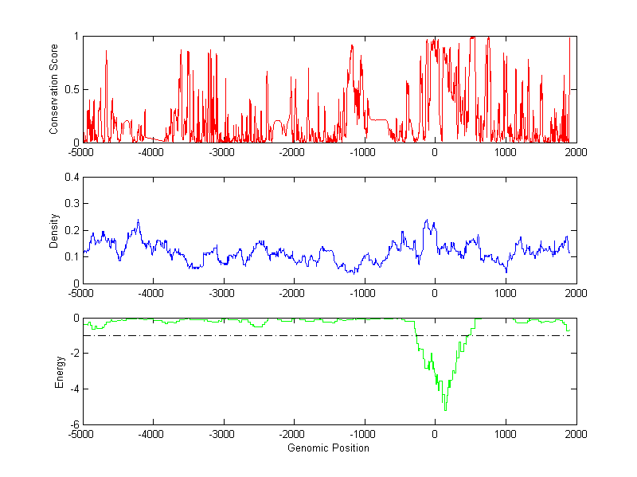Click the -4 tick label on Energy axis
The height and width of the screenshot is (477, 637).
[x=72, y=389]
